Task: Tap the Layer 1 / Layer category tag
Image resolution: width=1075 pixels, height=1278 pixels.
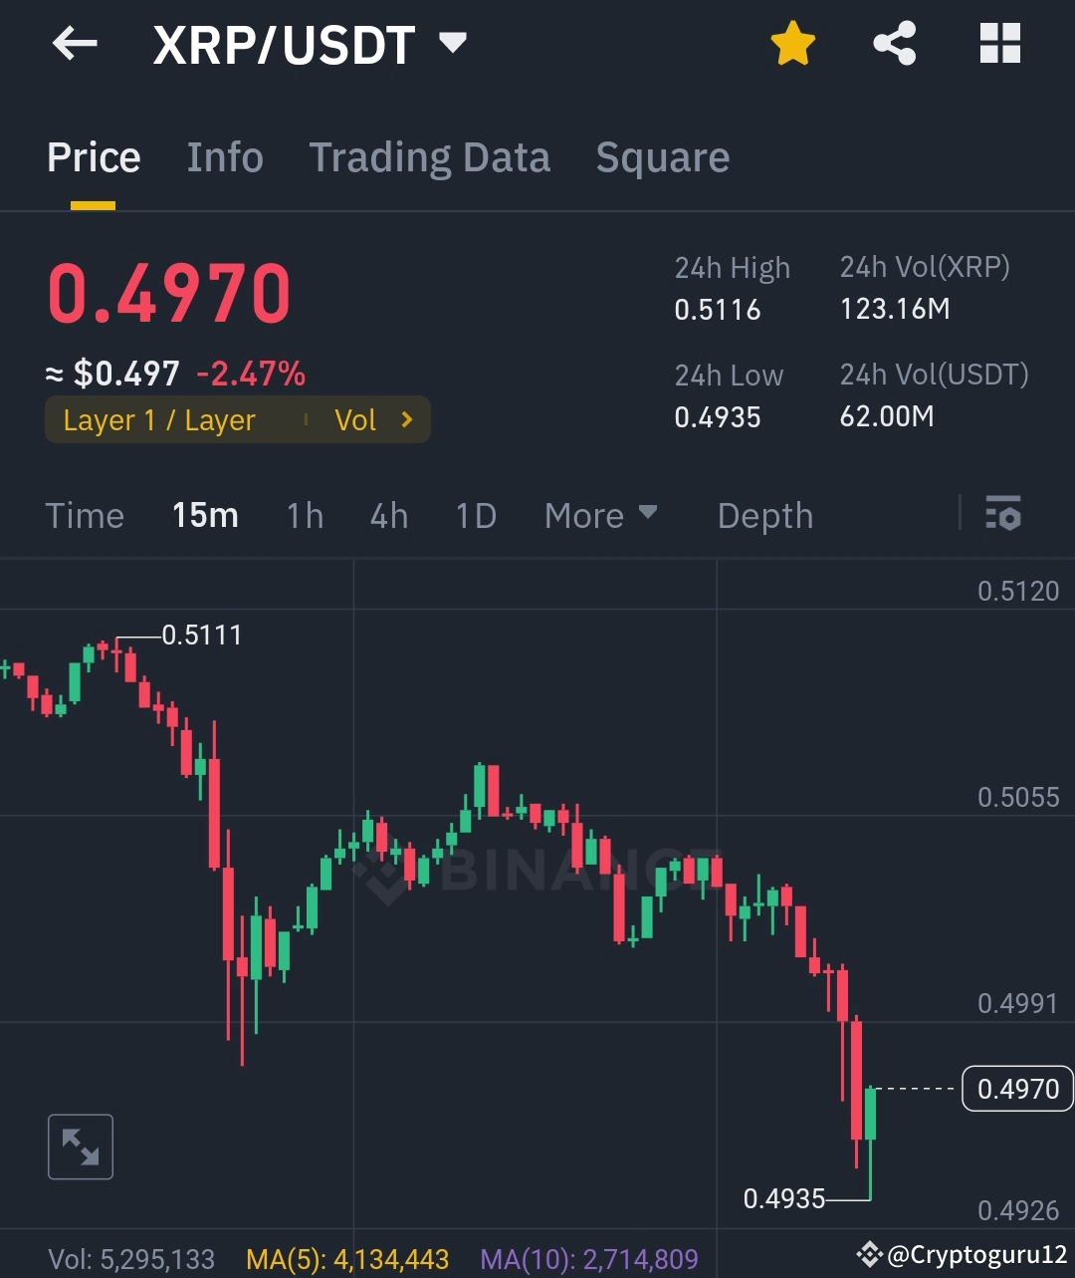Action: (159, 419)
